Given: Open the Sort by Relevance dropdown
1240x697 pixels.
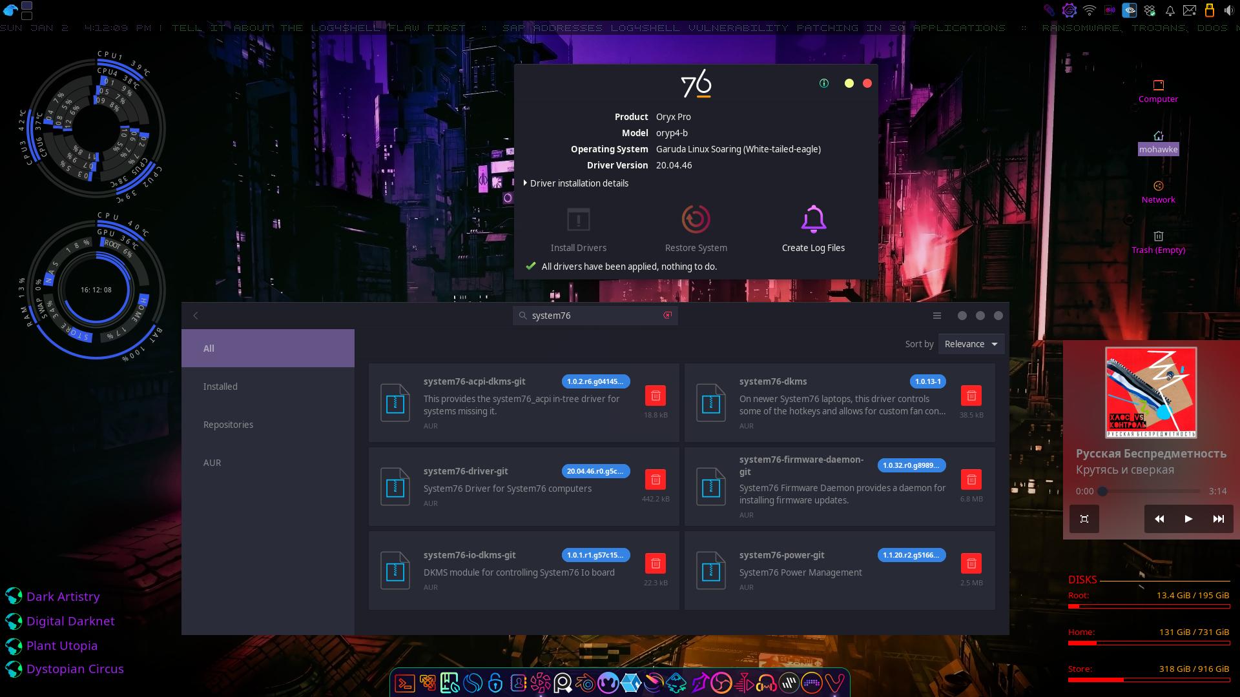Looking at the screenshot, I should (x=971, y=344).
